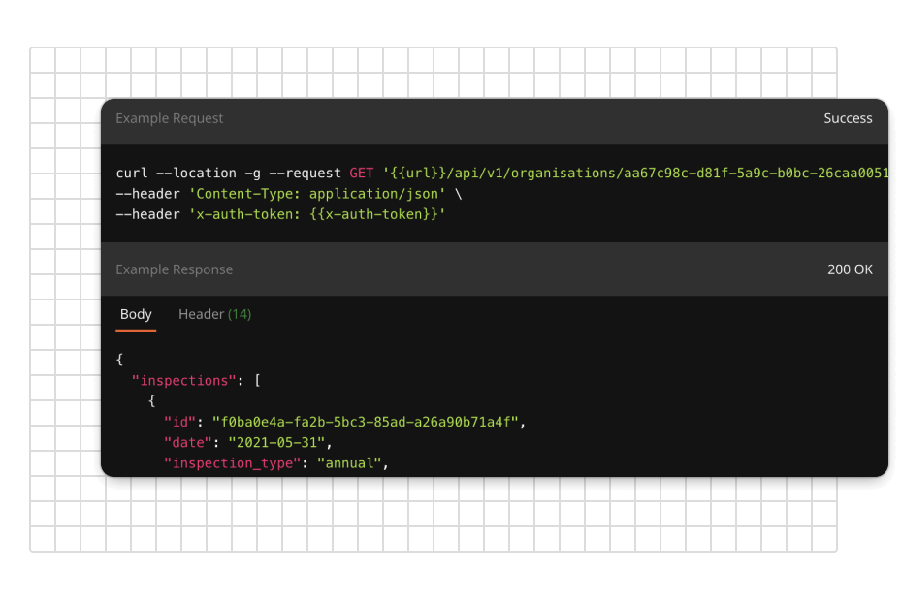Click the 200 OK status text

click(850, 269)
